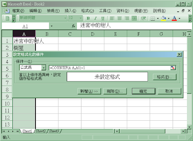Click vertical scrollbar down arrow
Screen dimensions: 193x141
click(x=189, y=127)
